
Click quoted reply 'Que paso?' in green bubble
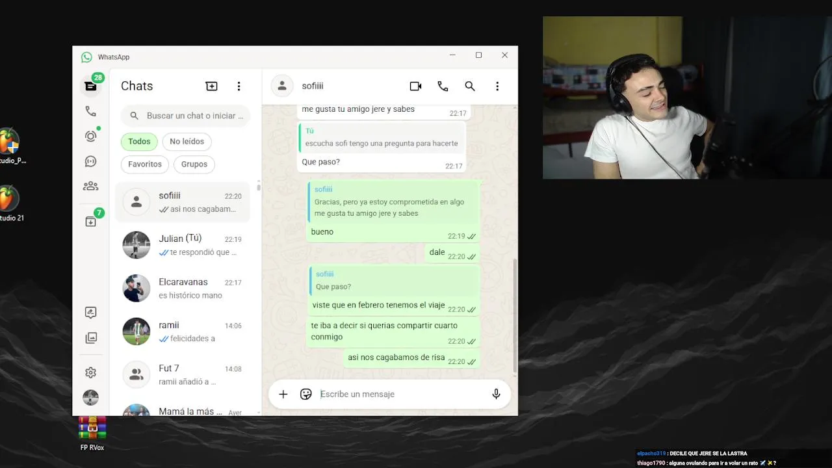(x=394, y=281)
